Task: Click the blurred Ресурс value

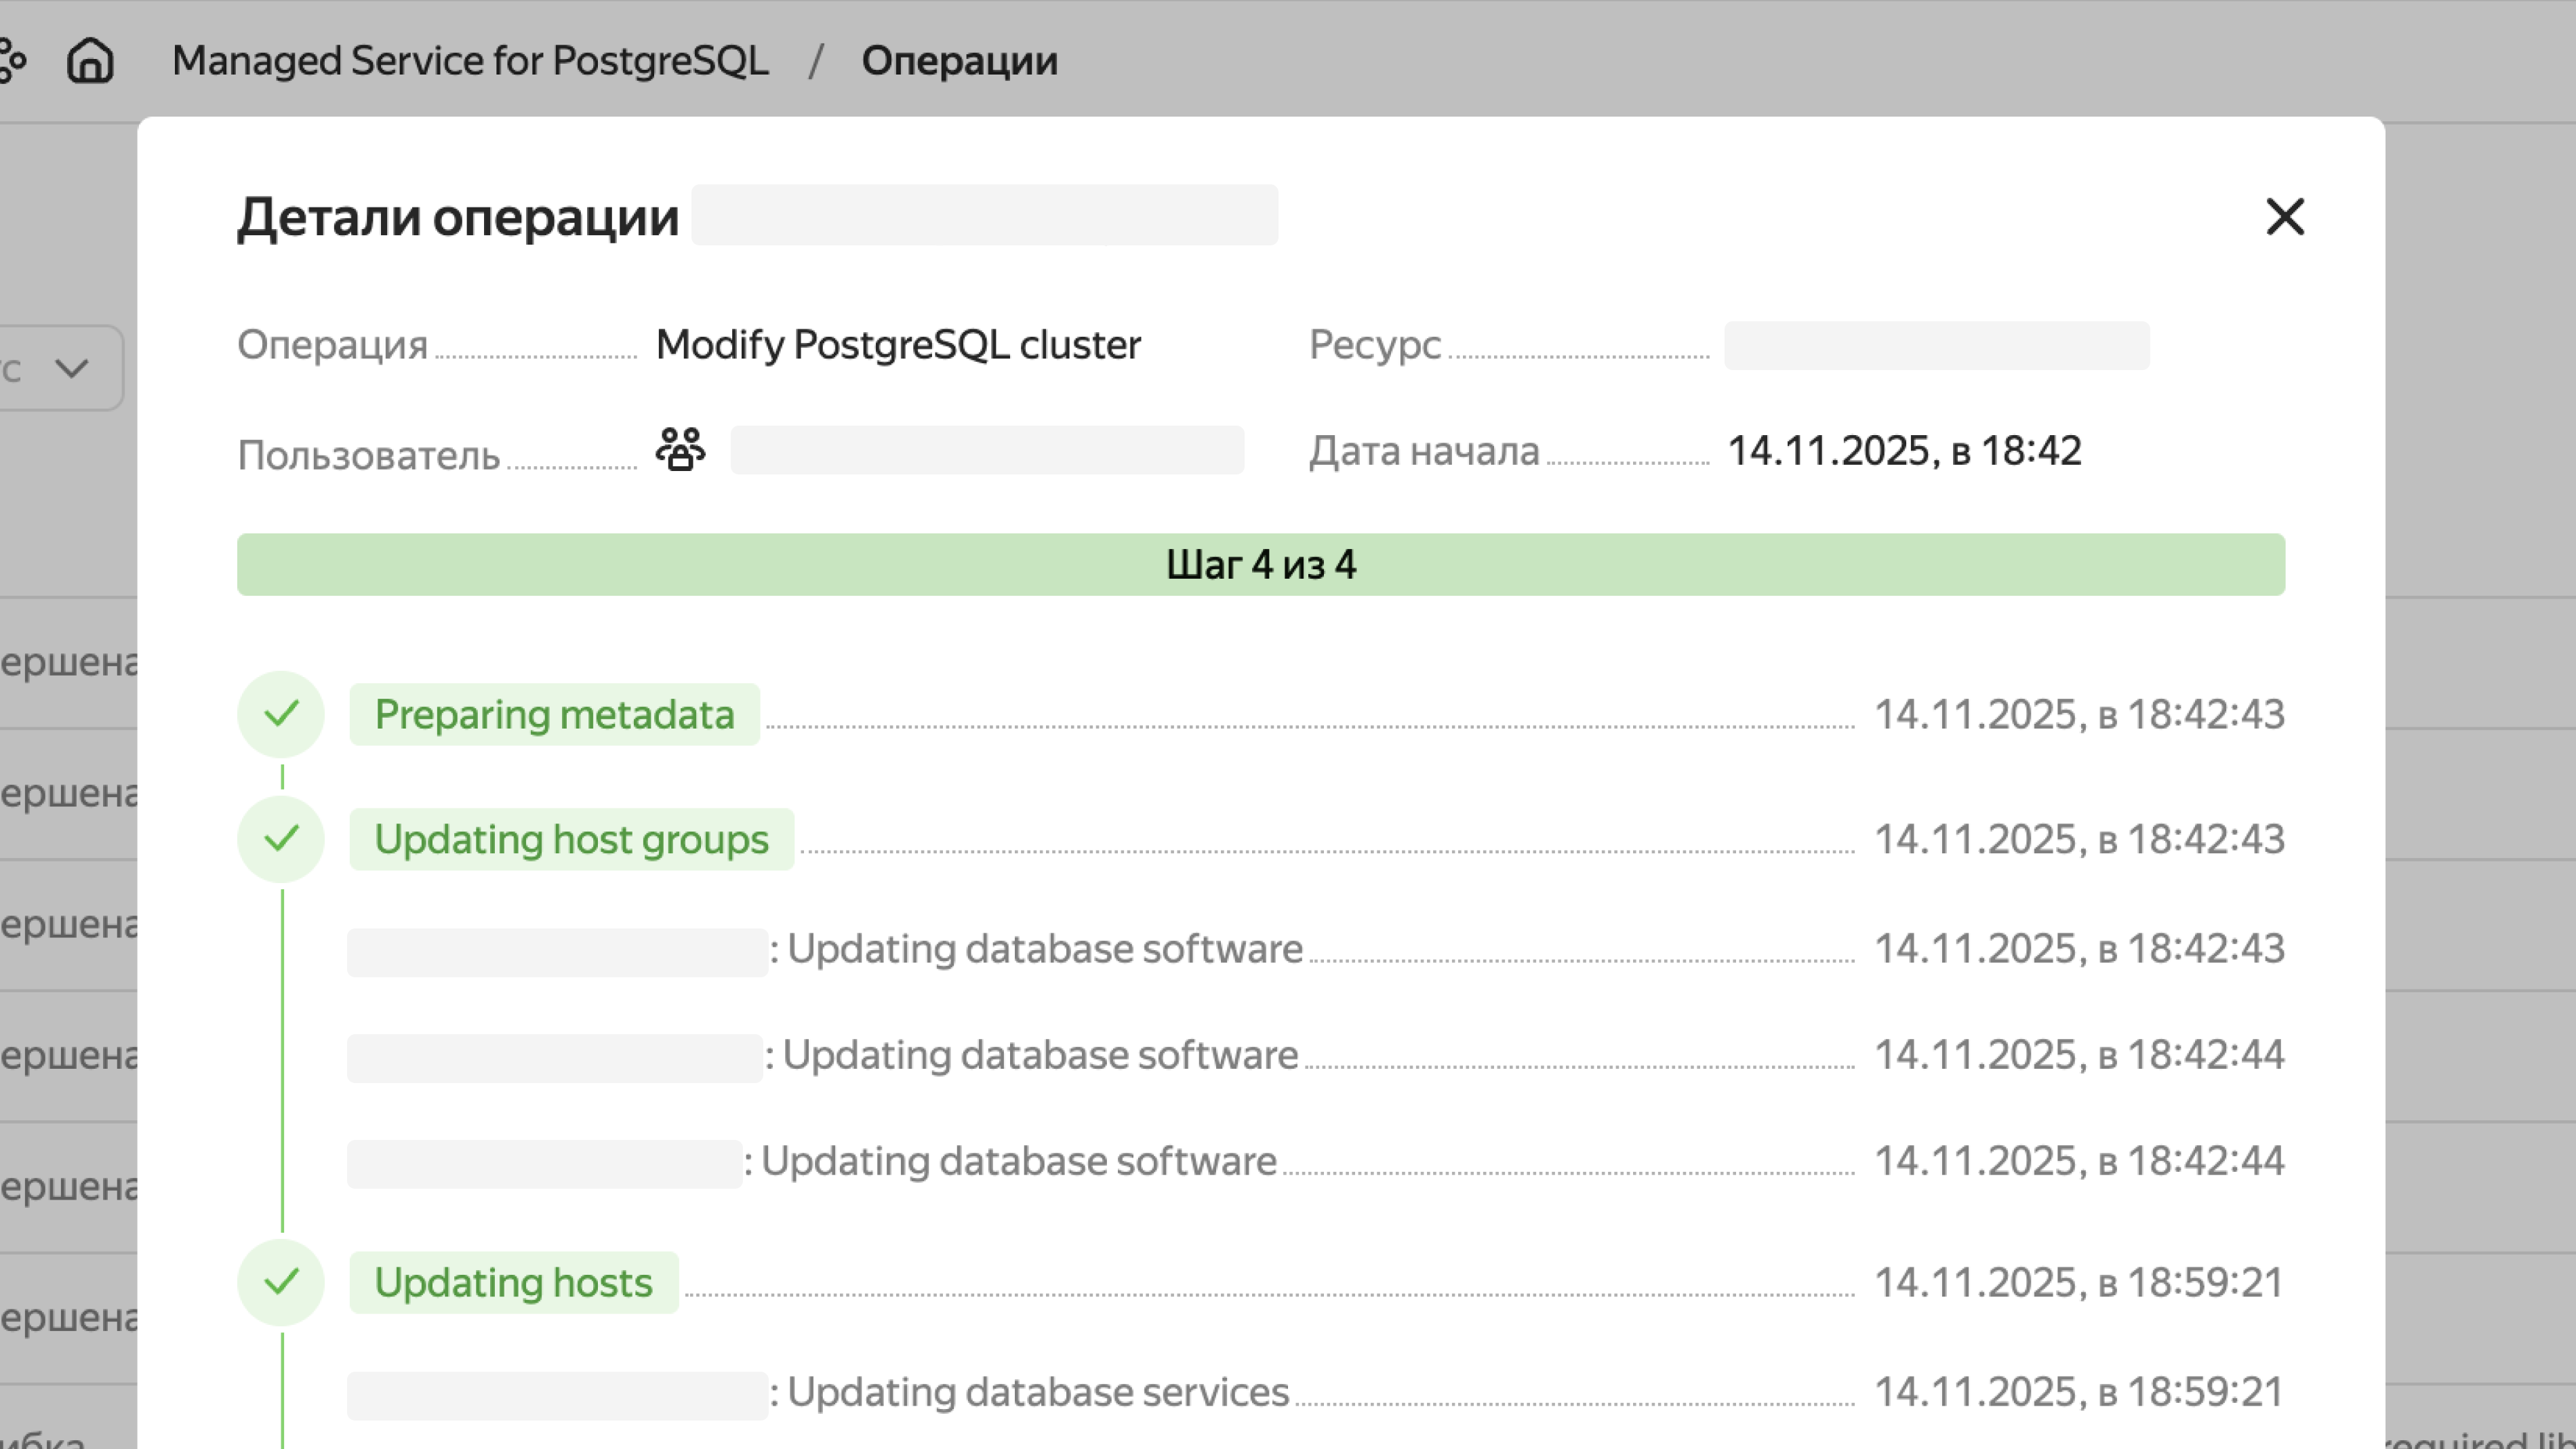Action: click(x=1936, y=346)
